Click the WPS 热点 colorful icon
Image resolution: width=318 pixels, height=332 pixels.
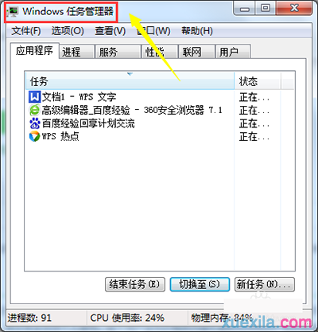pos(34,136)
